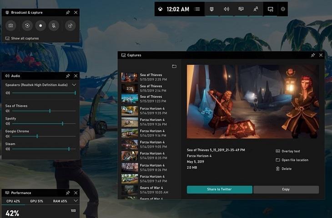Viewport: 332px width, 218px height.
Task: Select Gears of War 4 10:05 AM capture
Action: coord(149,190)
